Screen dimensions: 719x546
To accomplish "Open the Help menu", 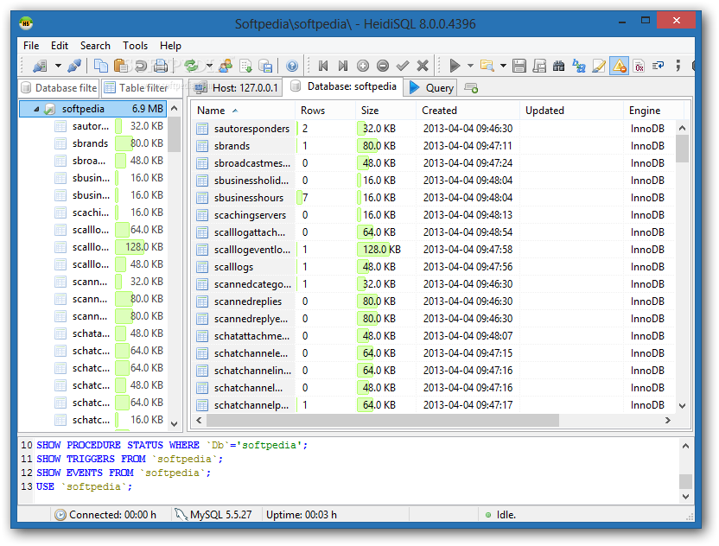I will tap(170, 46).
